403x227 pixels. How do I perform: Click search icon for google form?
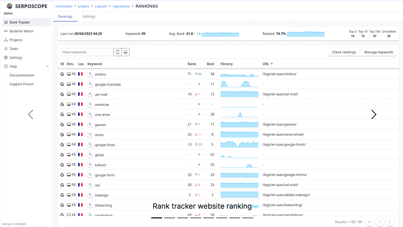[x=90, y=174]
